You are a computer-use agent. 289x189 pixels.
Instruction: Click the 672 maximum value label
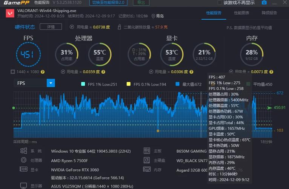point(280,93)
